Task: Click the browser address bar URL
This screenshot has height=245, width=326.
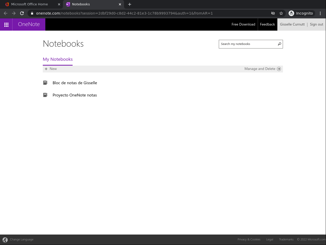Action: [x=124, y=13]
